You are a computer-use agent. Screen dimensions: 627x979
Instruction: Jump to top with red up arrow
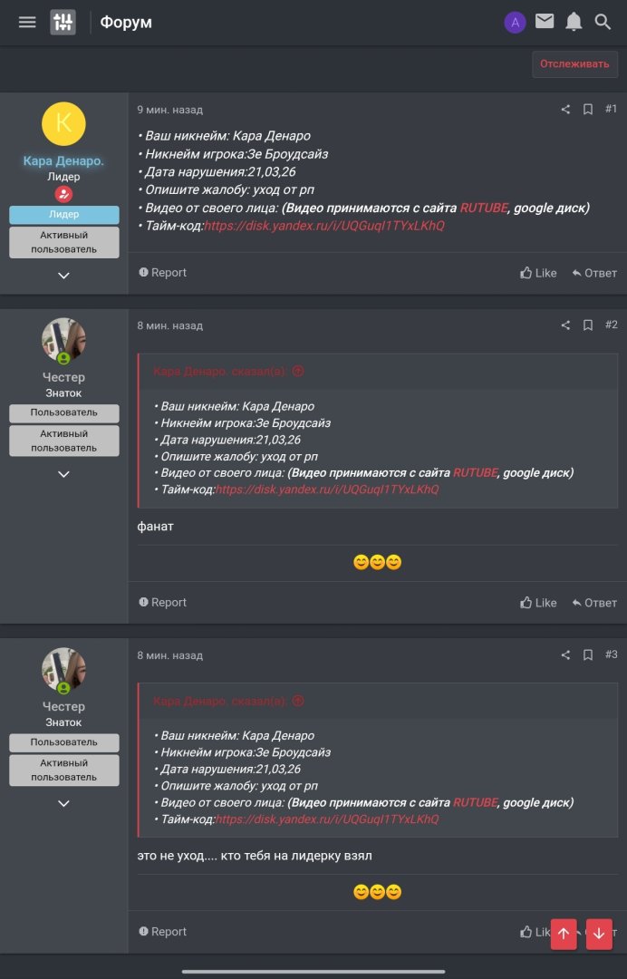(x=564, y=934)
